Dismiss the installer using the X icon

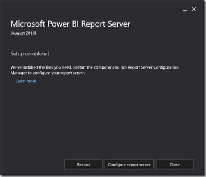(194, 9)
